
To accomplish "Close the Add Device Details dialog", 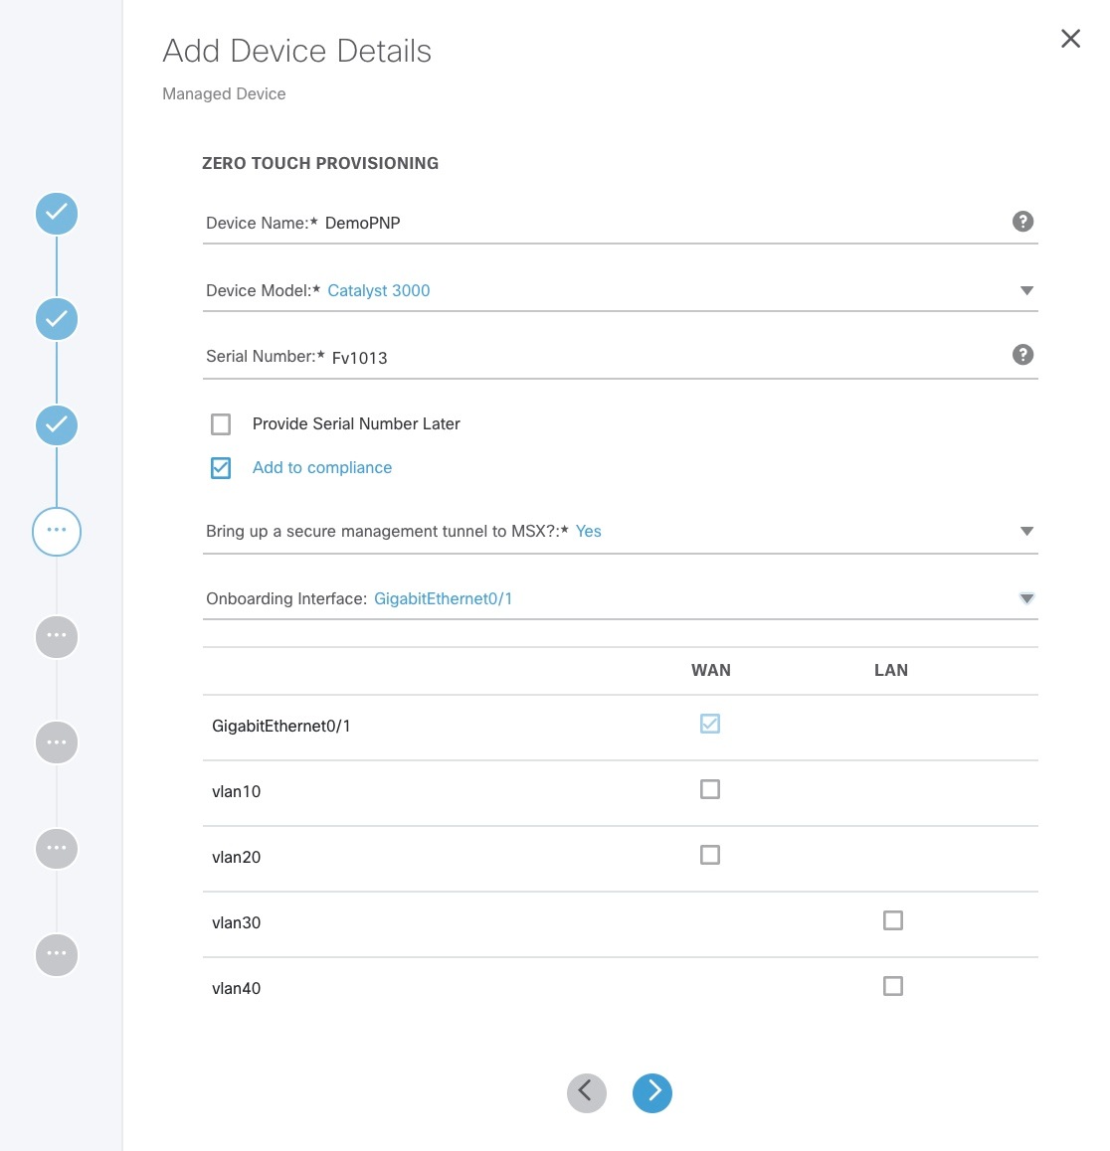I will 1070,38.
